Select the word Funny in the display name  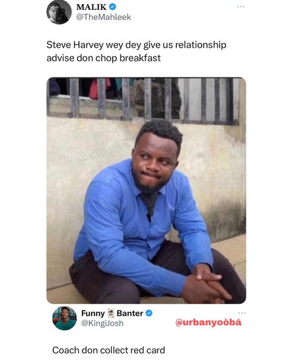click(x=93, y=313)
